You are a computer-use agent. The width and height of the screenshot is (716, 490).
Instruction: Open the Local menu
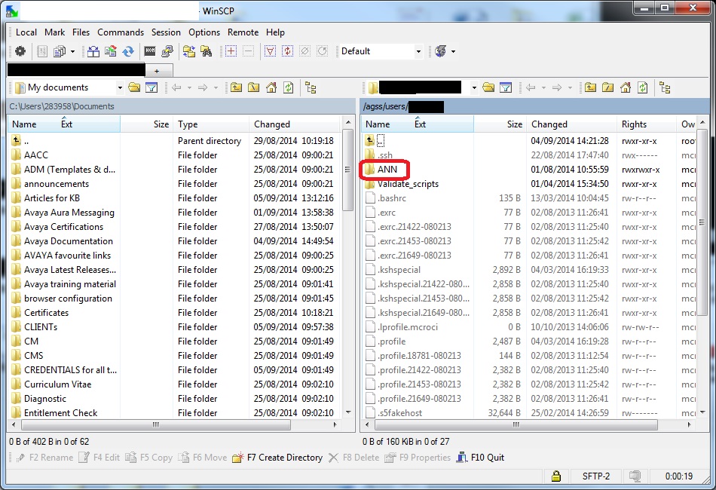(26, 32)
